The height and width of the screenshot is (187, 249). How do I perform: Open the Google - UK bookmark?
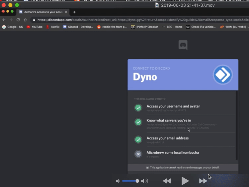tap(13, 27)
